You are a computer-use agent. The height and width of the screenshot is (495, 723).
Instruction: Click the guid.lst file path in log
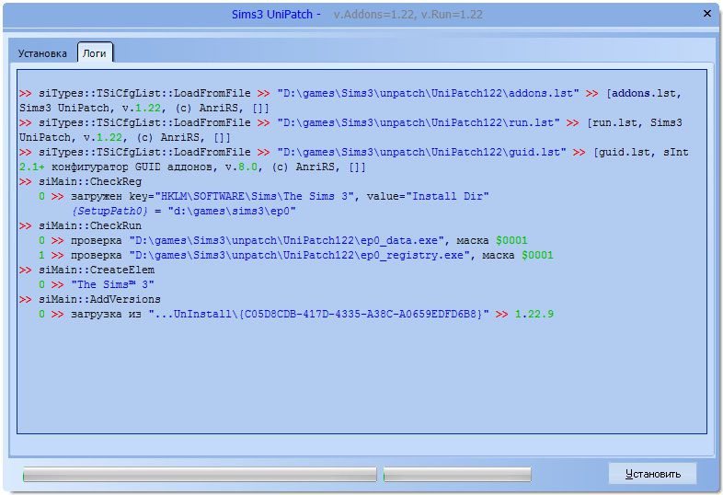421,152
